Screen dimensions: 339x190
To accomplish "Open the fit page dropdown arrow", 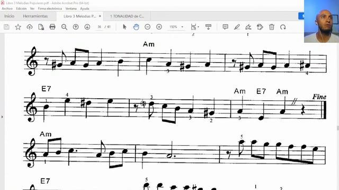I will tap(198, 27).
